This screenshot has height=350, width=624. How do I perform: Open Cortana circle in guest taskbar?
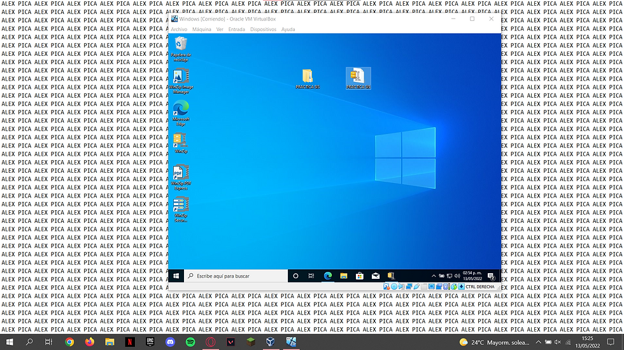295,276
